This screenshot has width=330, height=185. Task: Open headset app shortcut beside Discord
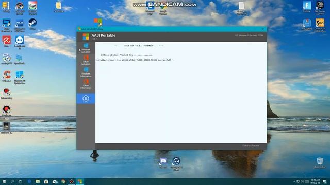tap(176, 164)
